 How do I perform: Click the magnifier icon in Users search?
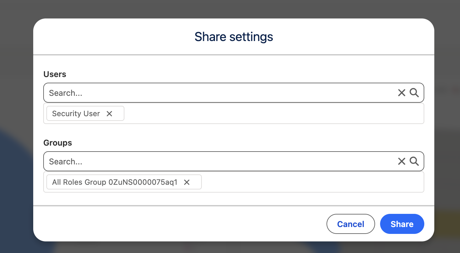click(x=414, y=93)
